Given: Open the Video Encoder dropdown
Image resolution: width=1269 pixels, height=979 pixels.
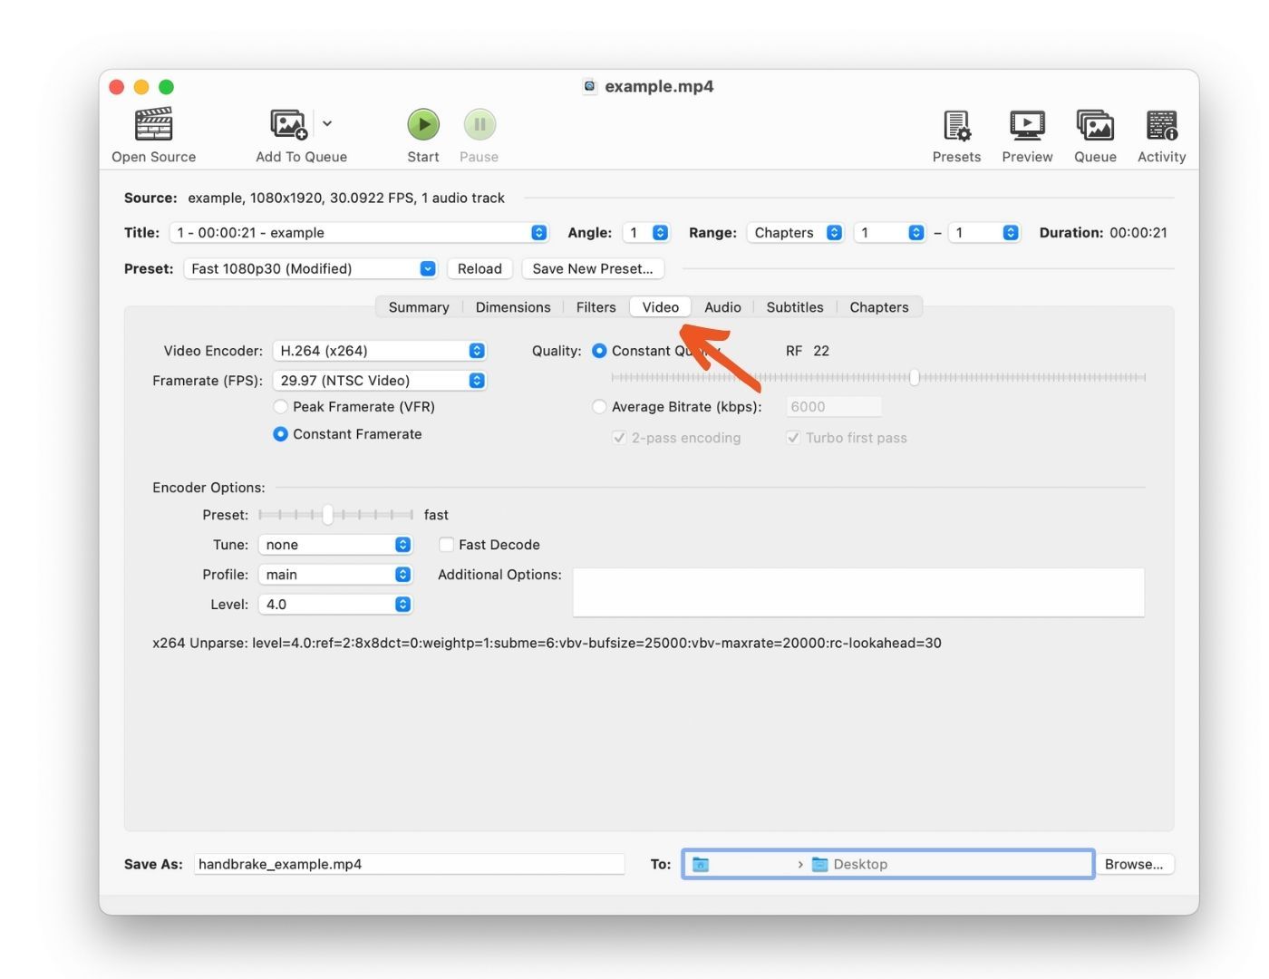Looking at the screenshot, I should [379, 350].
